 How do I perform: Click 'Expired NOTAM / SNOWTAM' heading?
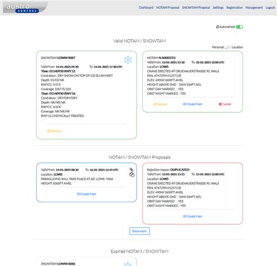tap(140, 251)
